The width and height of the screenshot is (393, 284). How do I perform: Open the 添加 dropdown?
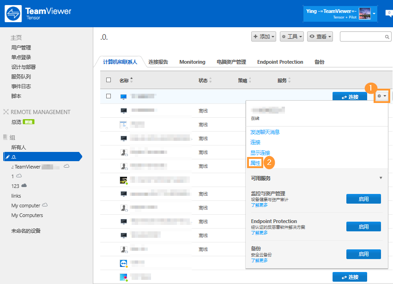coord(264,36)
